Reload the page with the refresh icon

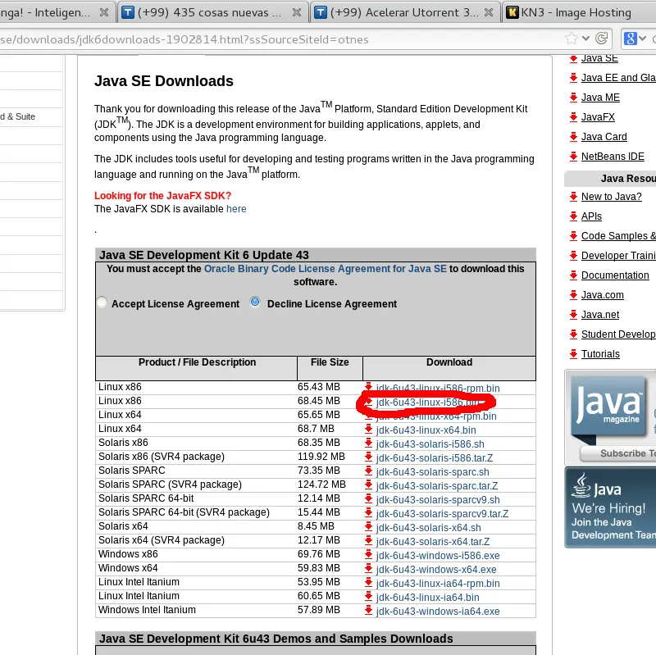tap(602, 39)
